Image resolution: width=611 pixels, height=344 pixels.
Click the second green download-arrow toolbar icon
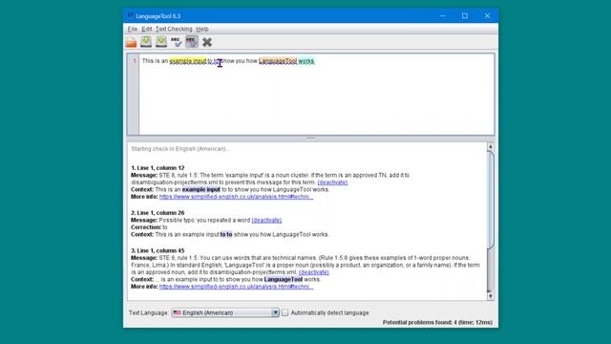161,42
